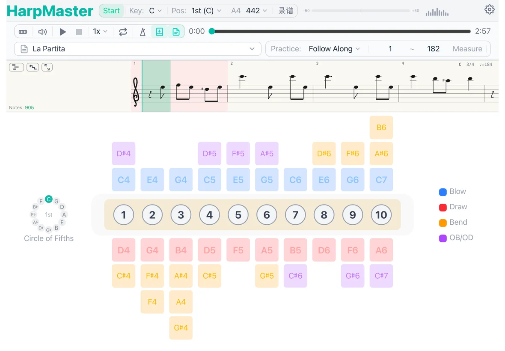Switch Practice mode from Follow Along
This screenshot has height=351, width=505.
pos(334,49)
